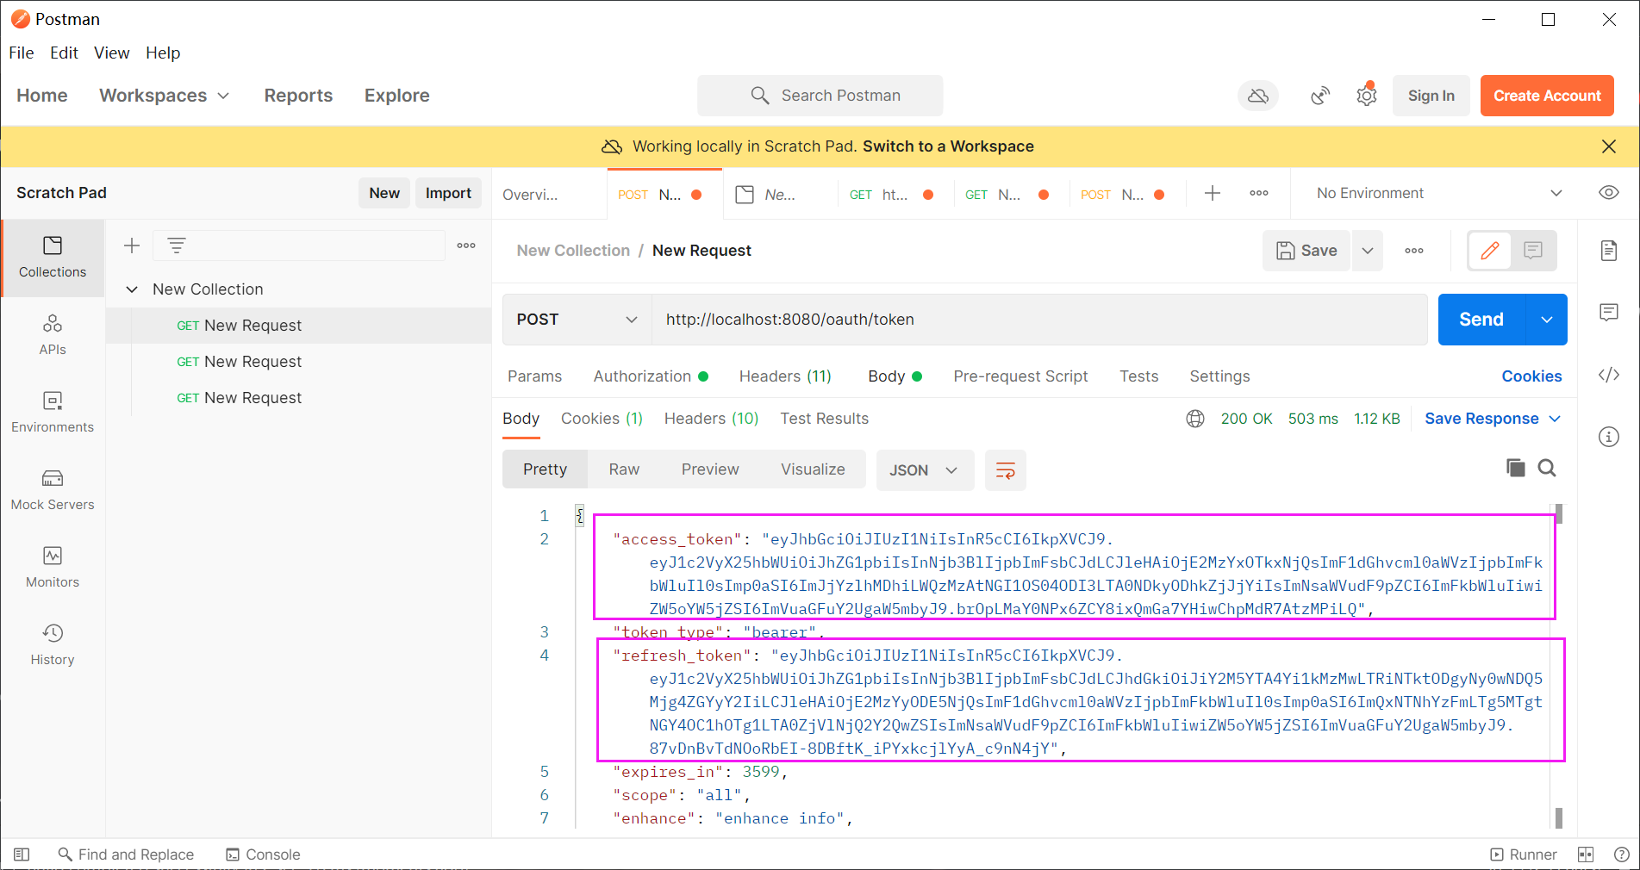Open the History sidebar panel
Screen dimensions: 1640x870
[x=53, y=645]
